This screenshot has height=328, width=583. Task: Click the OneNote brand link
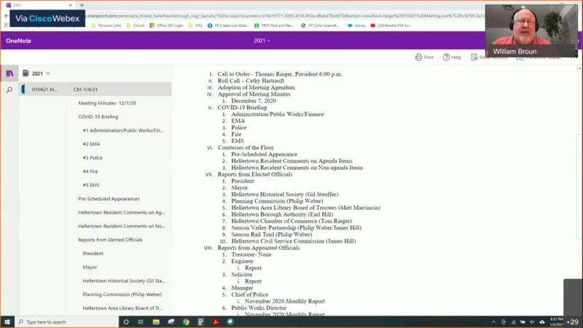tap(19, 41)
